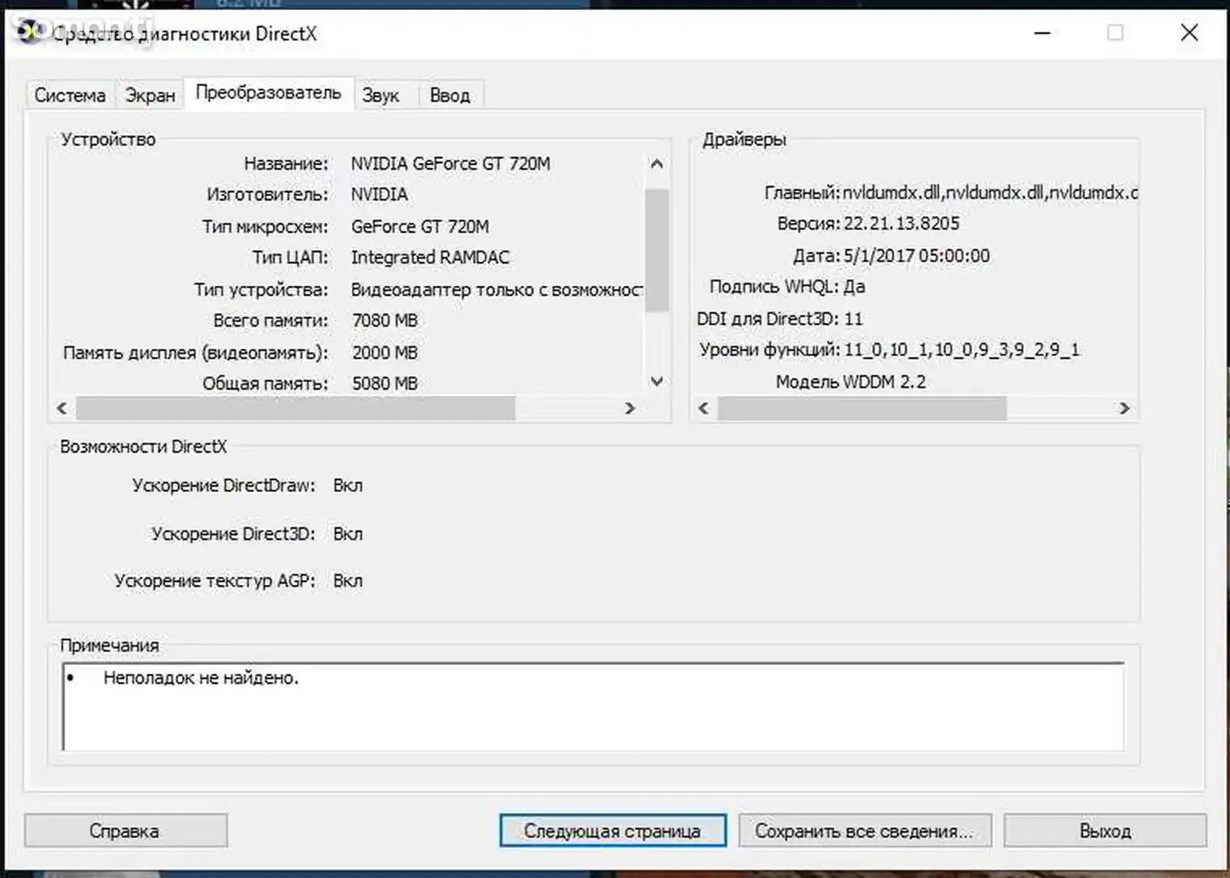Close the DirectX diagnostic window

[x=1189, y=33]
